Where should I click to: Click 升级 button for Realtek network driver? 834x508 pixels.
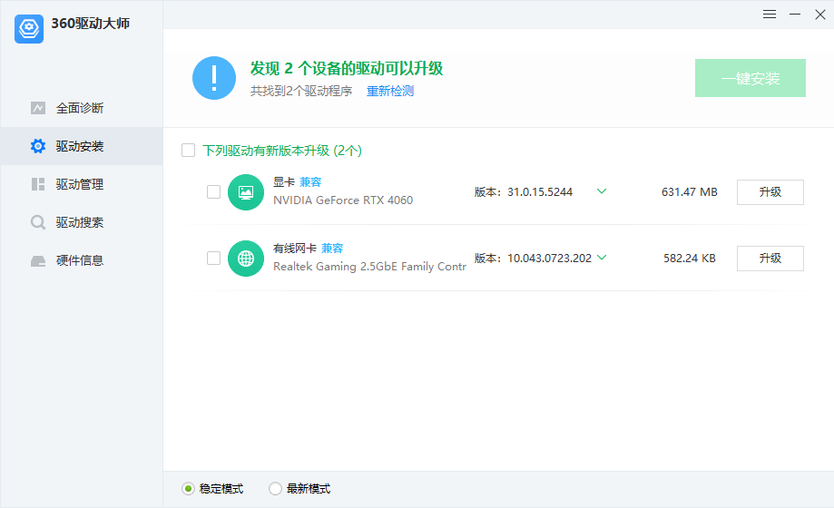(x=770, y=259)
